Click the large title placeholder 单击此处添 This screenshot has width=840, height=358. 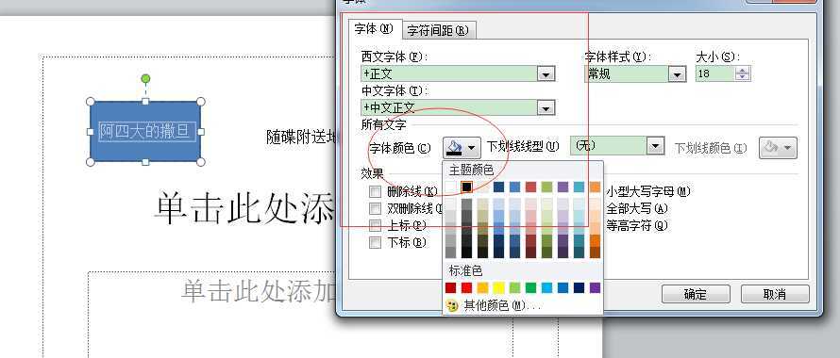(245, 209)
